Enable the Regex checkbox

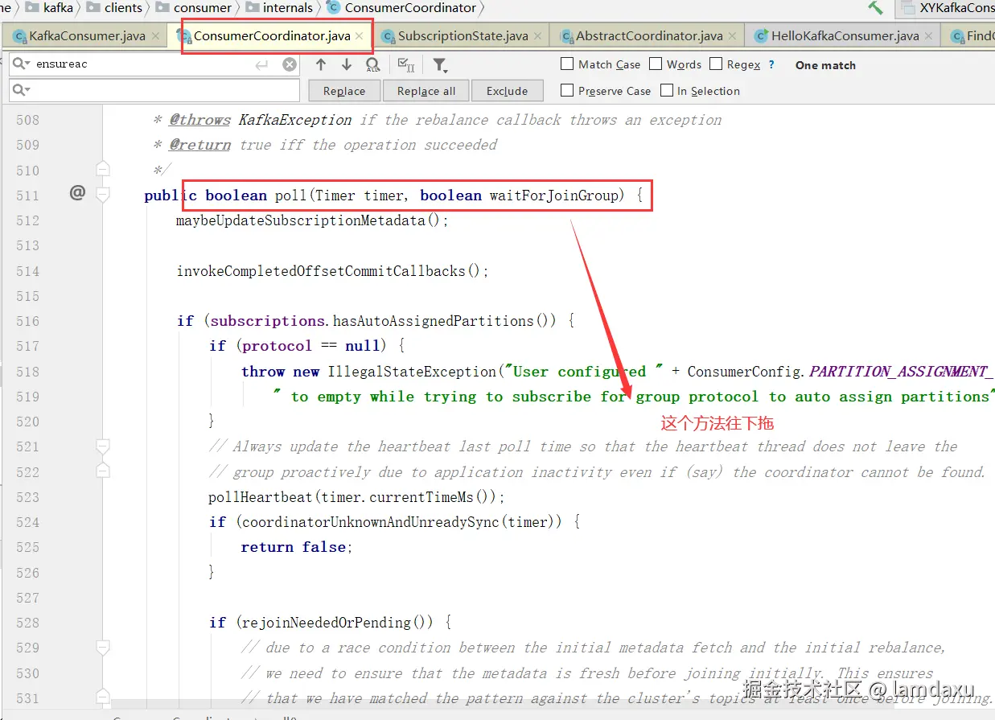tap(716, 64)
